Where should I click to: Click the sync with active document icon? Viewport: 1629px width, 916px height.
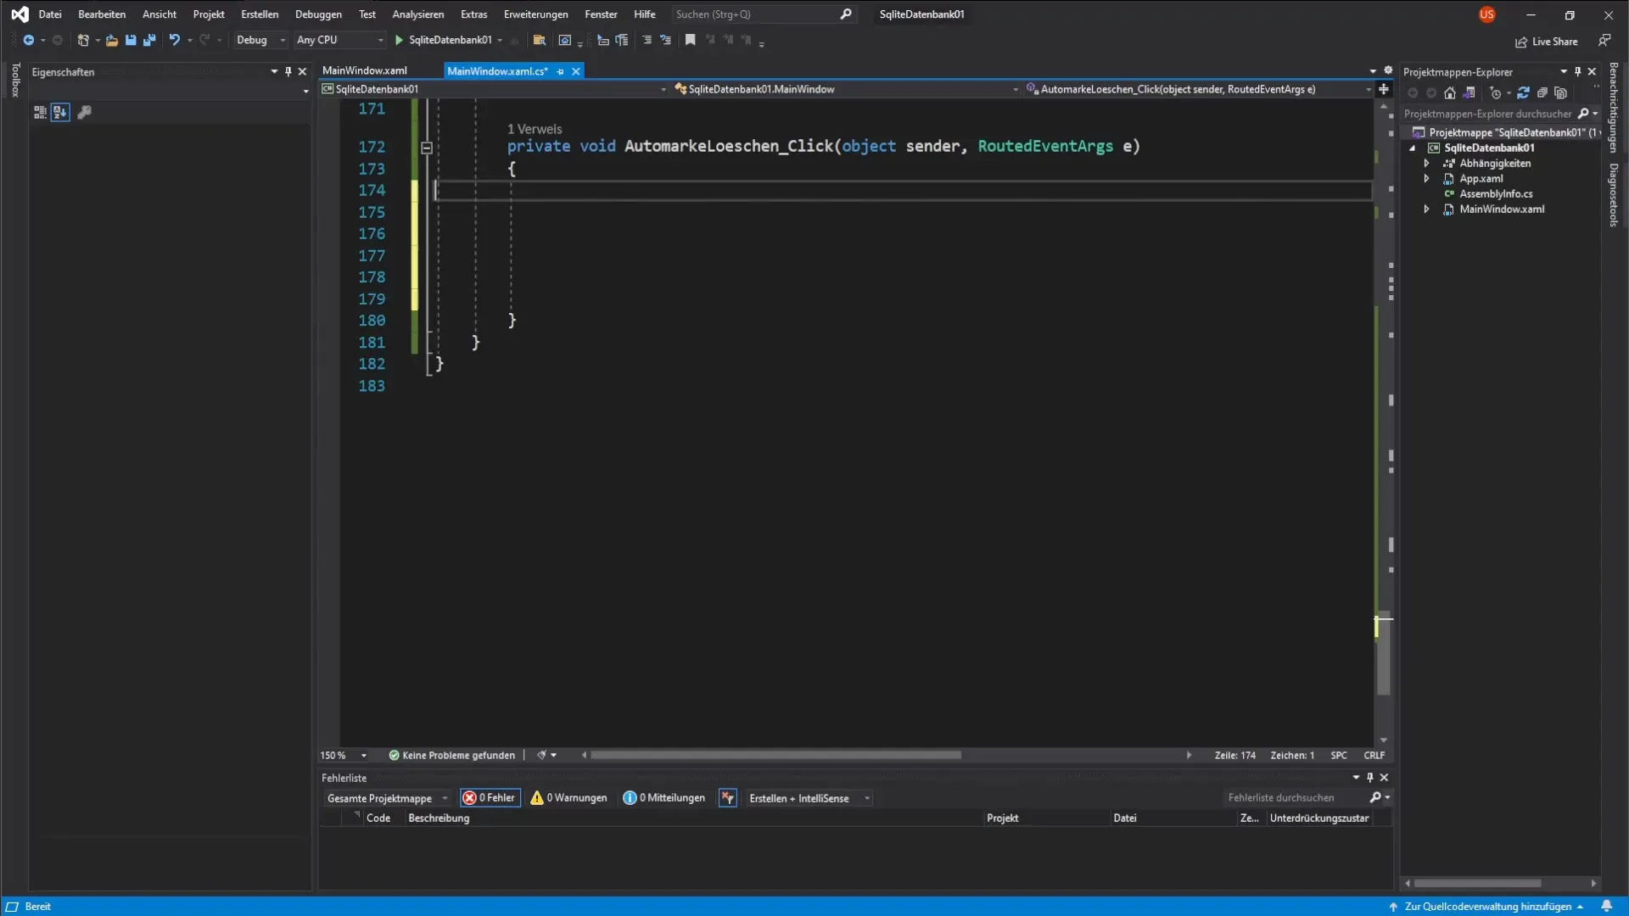click(x=1523, y=93)
